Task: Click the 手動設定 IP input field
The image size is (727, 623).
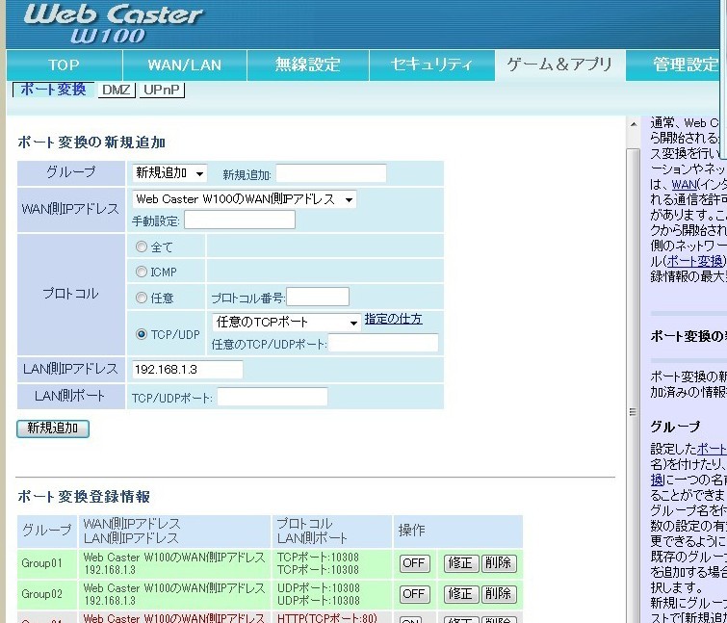Action: click(x=239, y=220)
